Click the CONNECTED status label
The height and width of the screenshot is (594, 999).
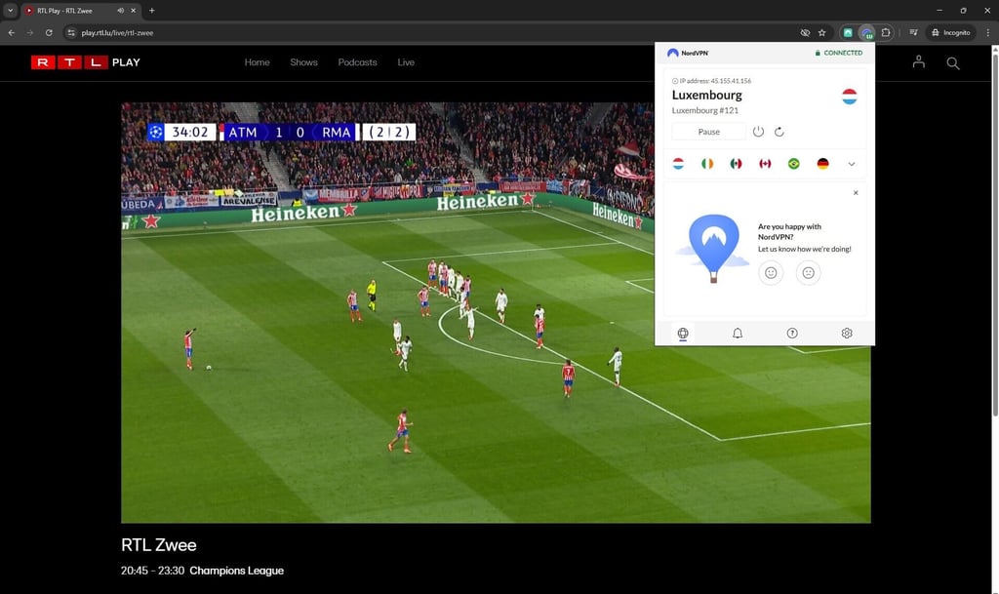(843, 53)
